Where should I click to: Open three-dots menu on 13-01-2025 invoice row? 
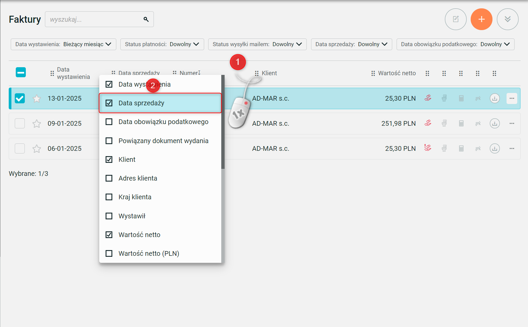(x=512, y=98)
